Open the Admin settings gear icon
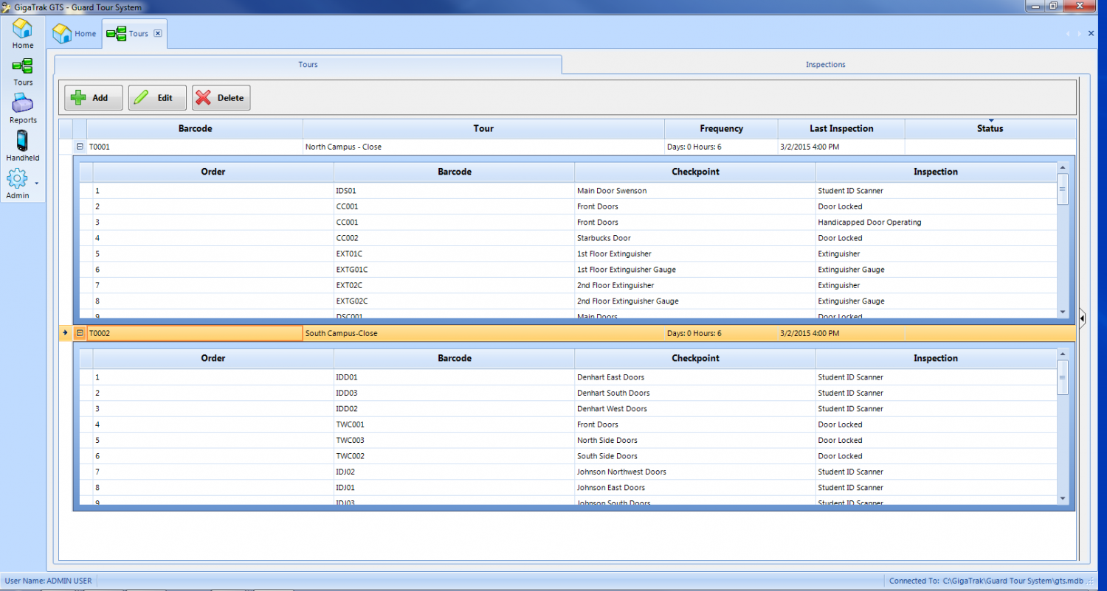1107x591 pixels. (x=17, y=179)
